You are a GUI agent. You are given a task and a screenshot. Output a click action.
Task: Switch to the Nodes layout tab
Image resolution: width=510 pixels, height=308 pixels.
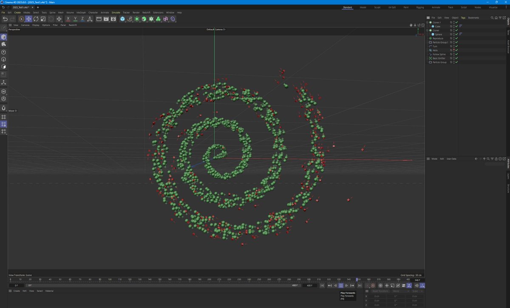tap(478, 7)
